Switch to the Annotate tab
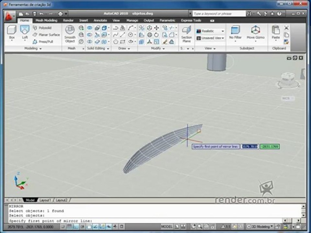 100,20
